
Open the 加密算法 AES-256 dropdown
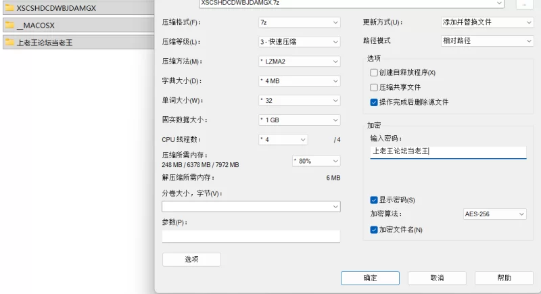tap(494, 214)
